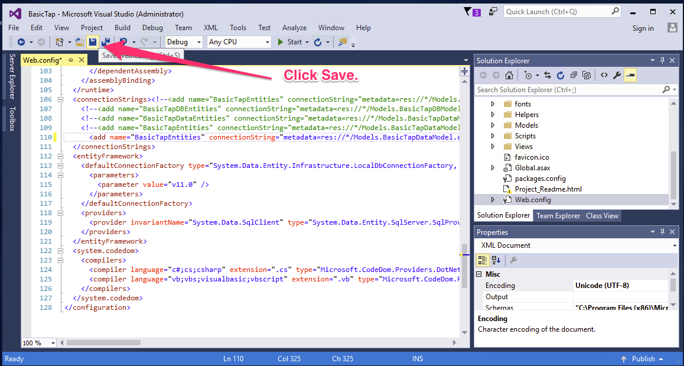Click the Solution Explorer vertical scrollbar thumb
Image resolution: width=684 pixels, height=366 pixels.
(x=673, y=174)
